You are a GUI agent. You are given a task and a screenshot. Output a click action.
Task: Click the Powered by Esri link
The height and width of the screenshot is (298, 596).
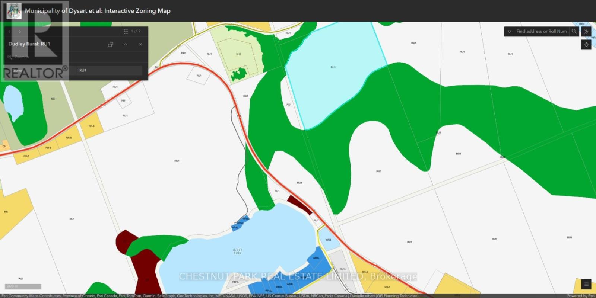[581, 296]
